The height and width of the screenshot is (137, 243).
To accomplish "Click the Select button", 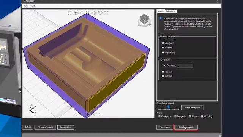I will (28, 127).
